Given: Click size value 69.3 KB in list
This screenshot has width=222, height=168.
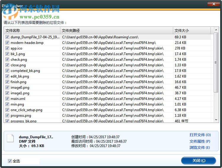Looking at the screenshot, I should 180,37.
